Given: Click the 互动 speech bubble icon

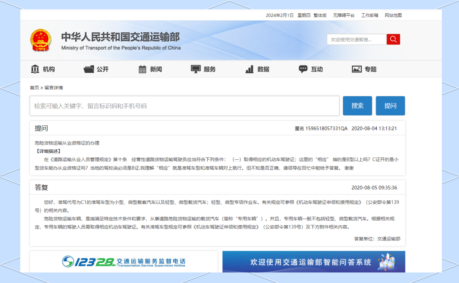Looking at the screenshot, I should coord(303,69).
